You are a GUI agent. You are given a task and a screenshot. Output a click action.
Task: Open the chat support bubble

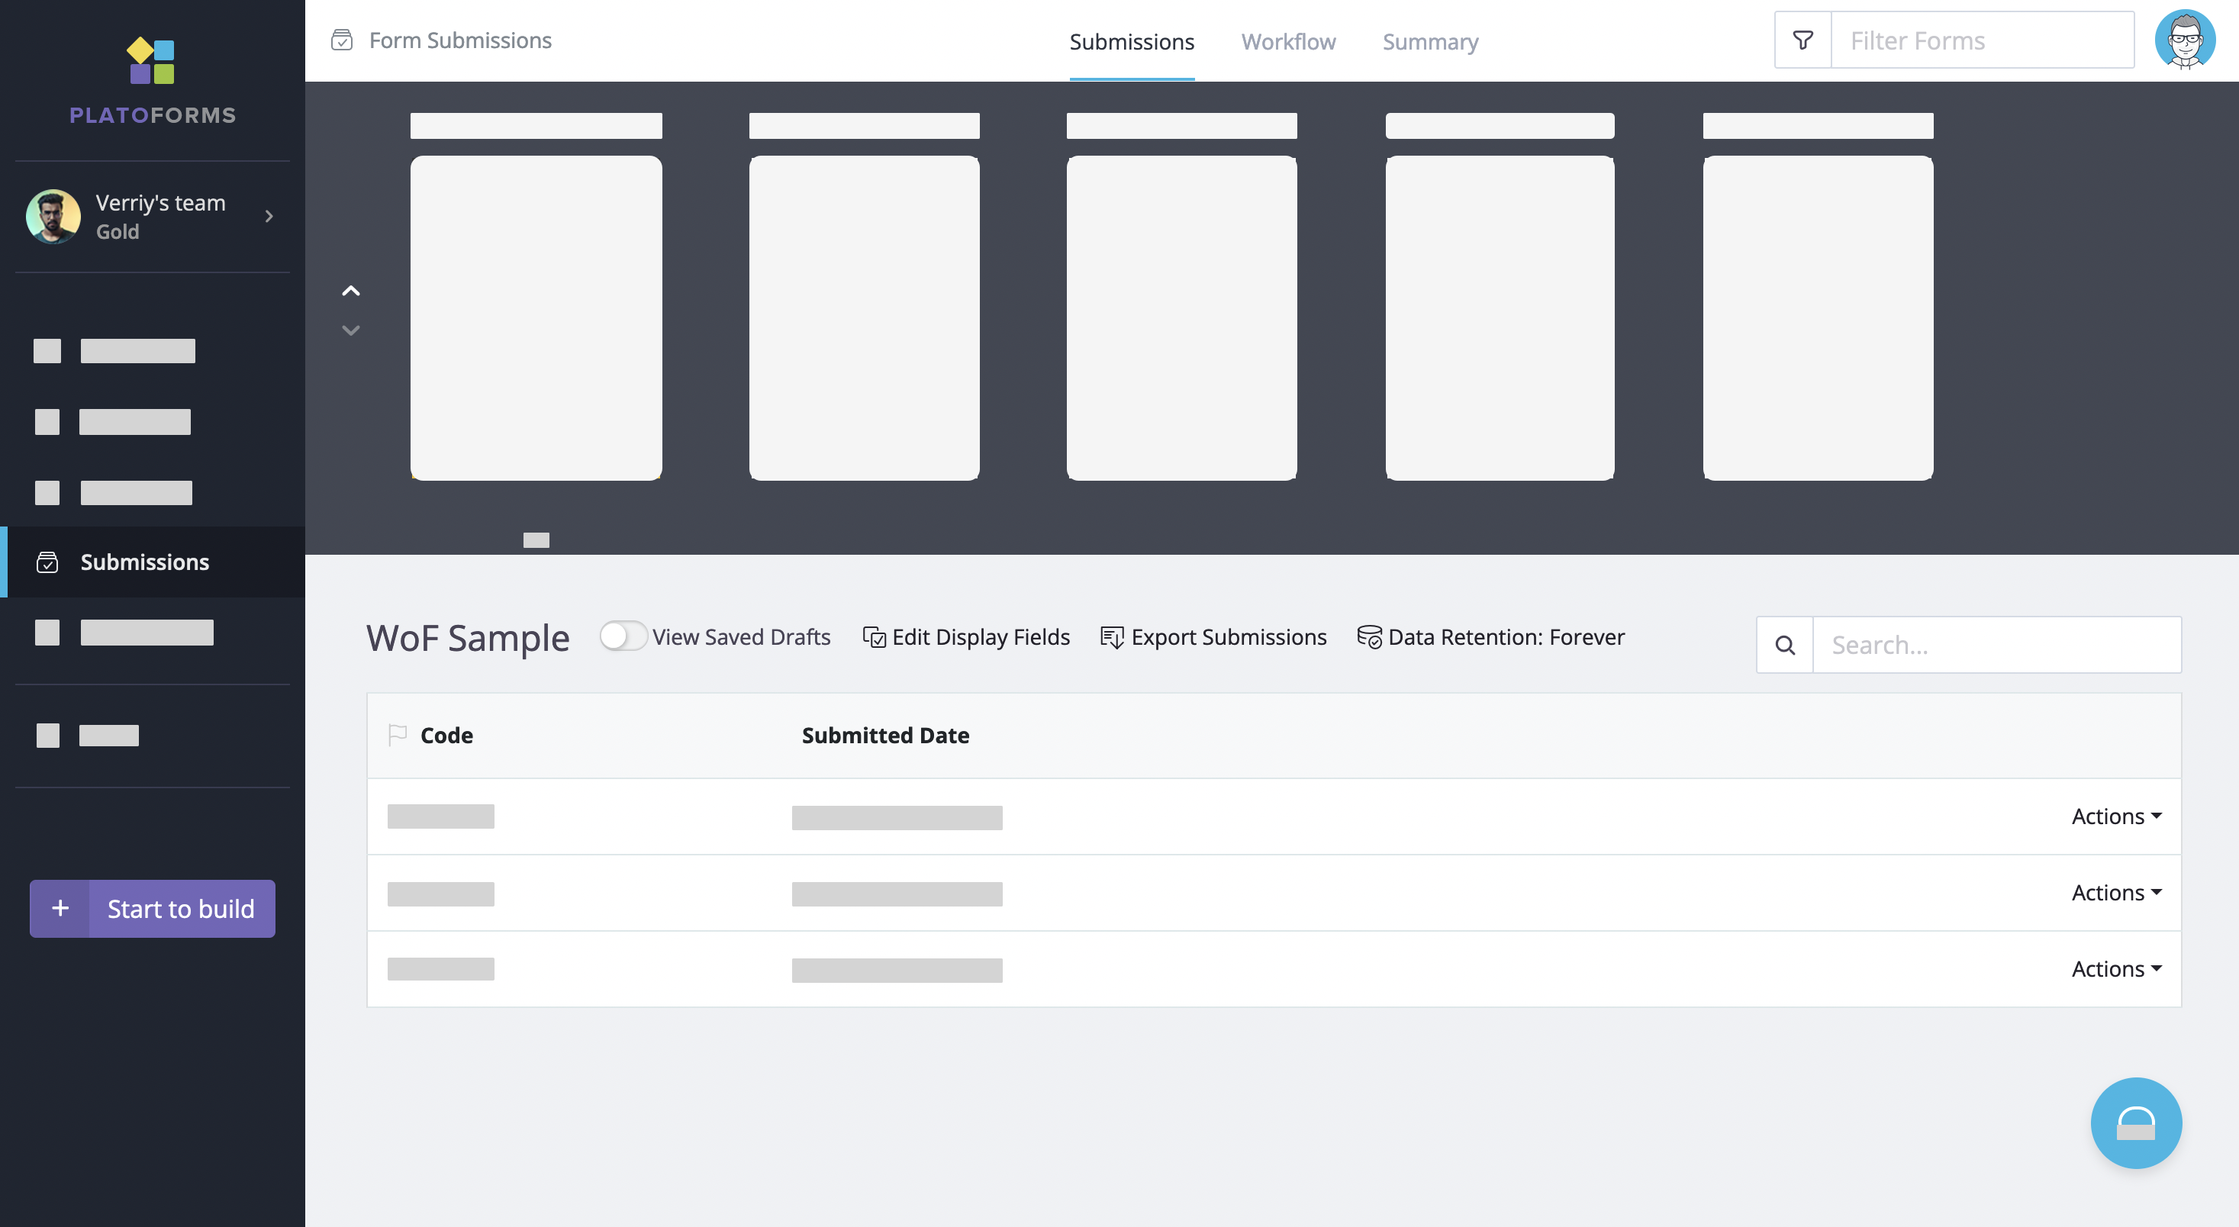click(x=2135, y=1122)
